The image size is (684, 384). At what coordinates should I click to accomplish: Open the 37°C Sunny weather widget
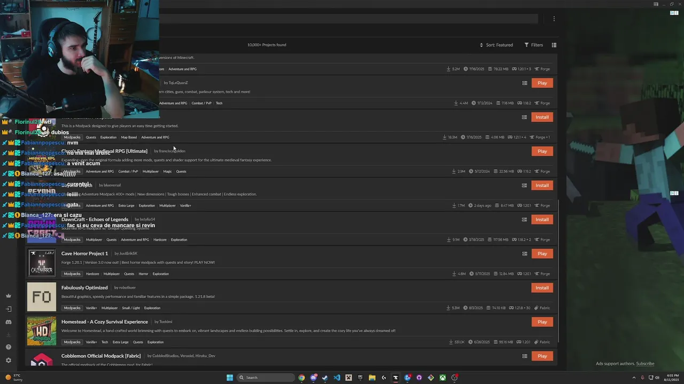pos(14,378)
